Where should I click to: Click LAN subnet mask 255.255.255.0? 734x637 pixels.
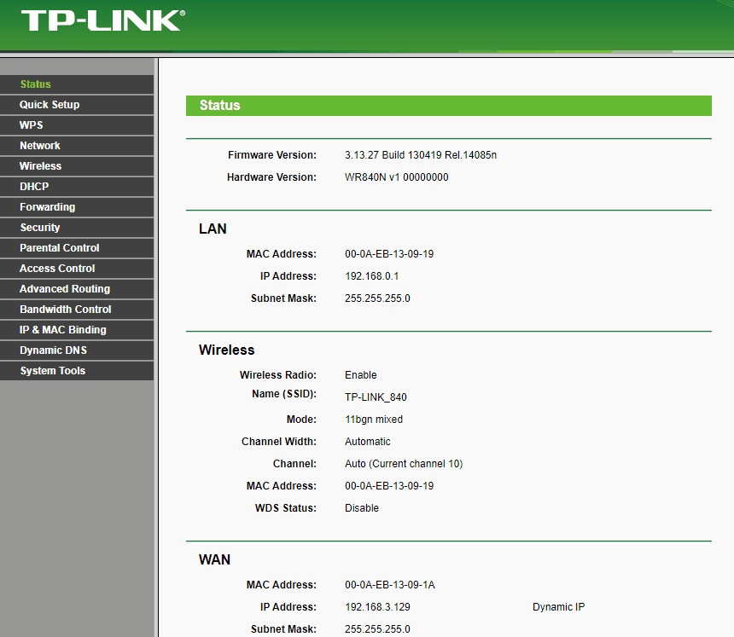pyautogui.click(x=377, y=298)
